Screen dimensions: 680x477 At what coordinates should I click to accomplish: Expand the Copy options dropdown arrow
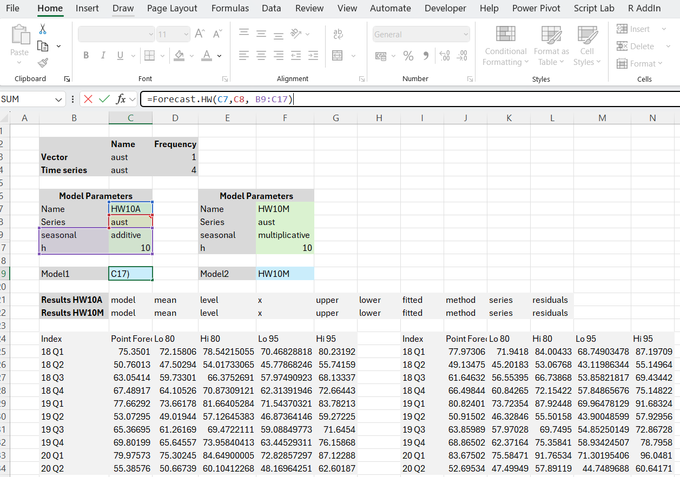click(x=58, y=47)
